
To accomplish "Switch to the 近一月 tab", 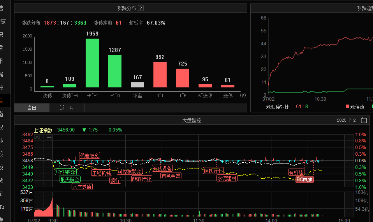I will (67, 108).
